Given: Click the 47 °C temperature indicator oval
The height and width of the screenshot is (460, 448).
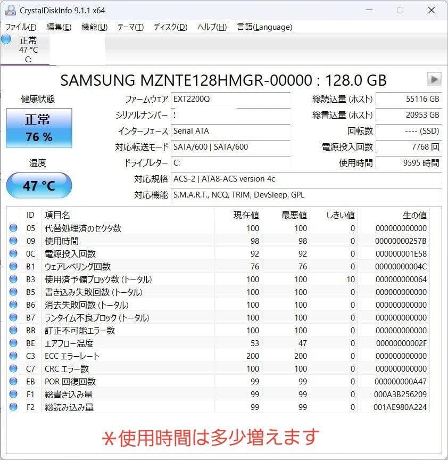Looking at the screenshot, I should (x=38, y=185).
